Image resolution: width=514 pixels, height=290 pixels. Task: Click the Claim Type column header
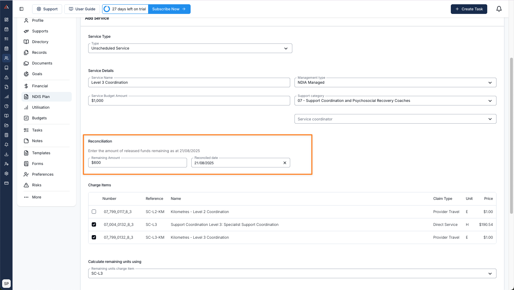click(443, 198)
